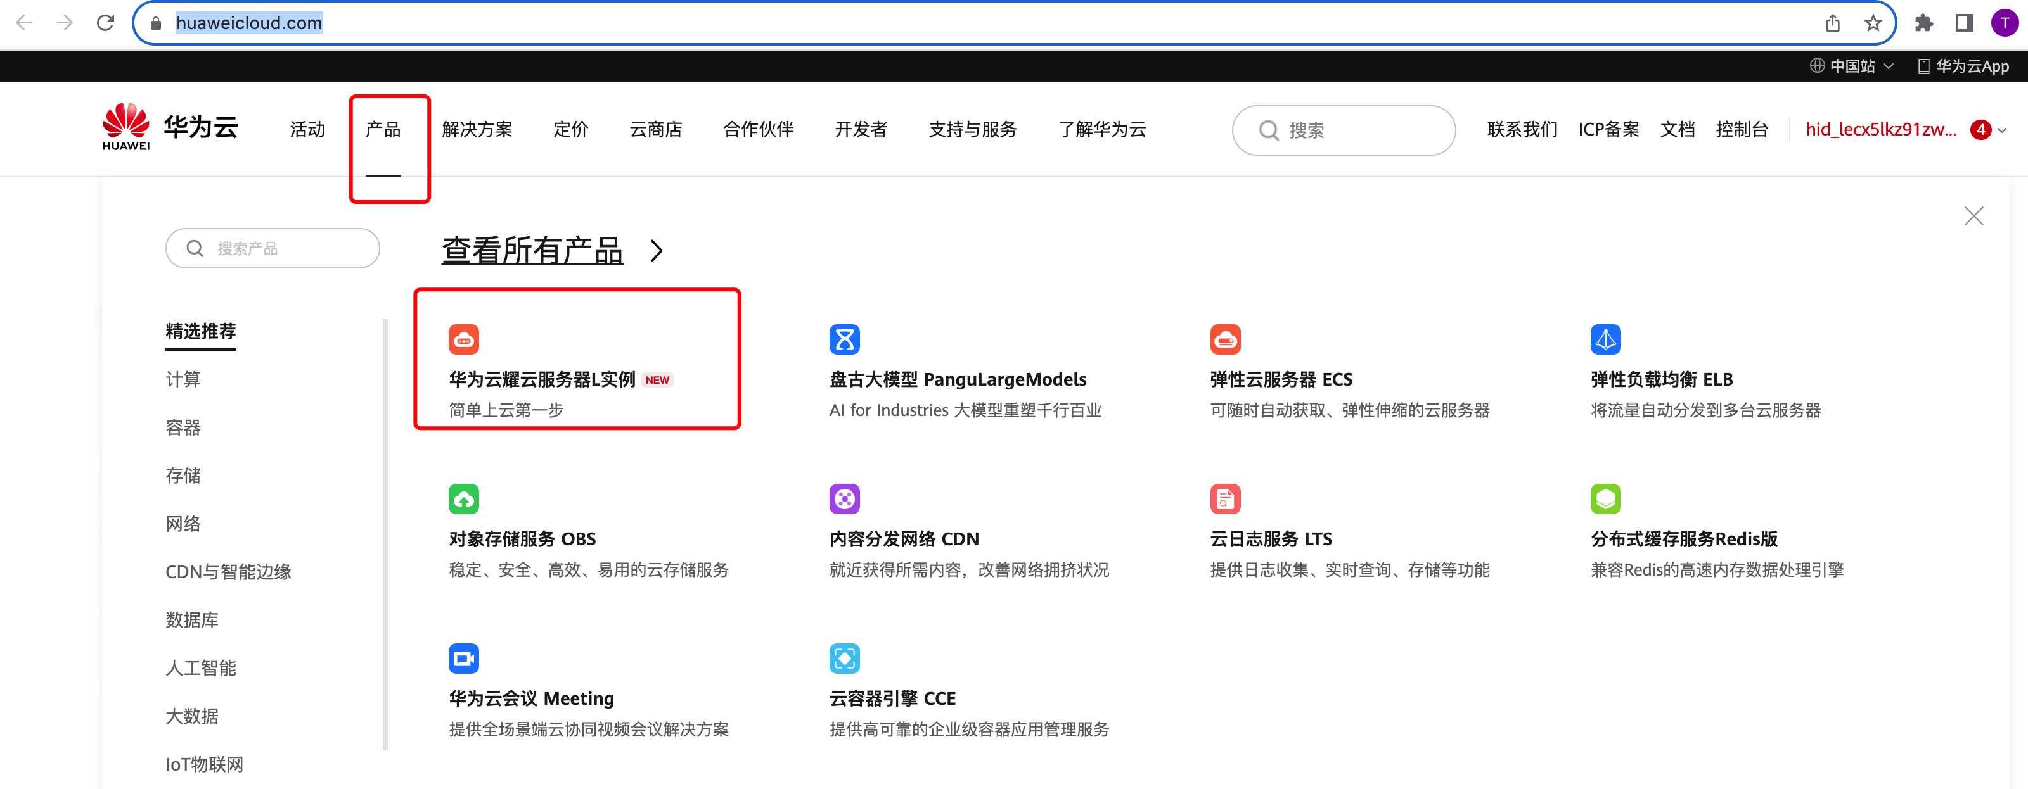
Task: Select the 大数据 category
Action: [192, 716]
